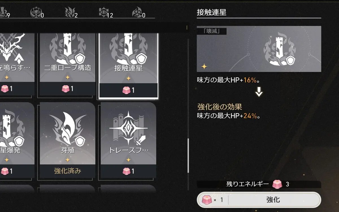
Task: Select the 二重ロープ構造 blessing card
Action: (68, 64)
